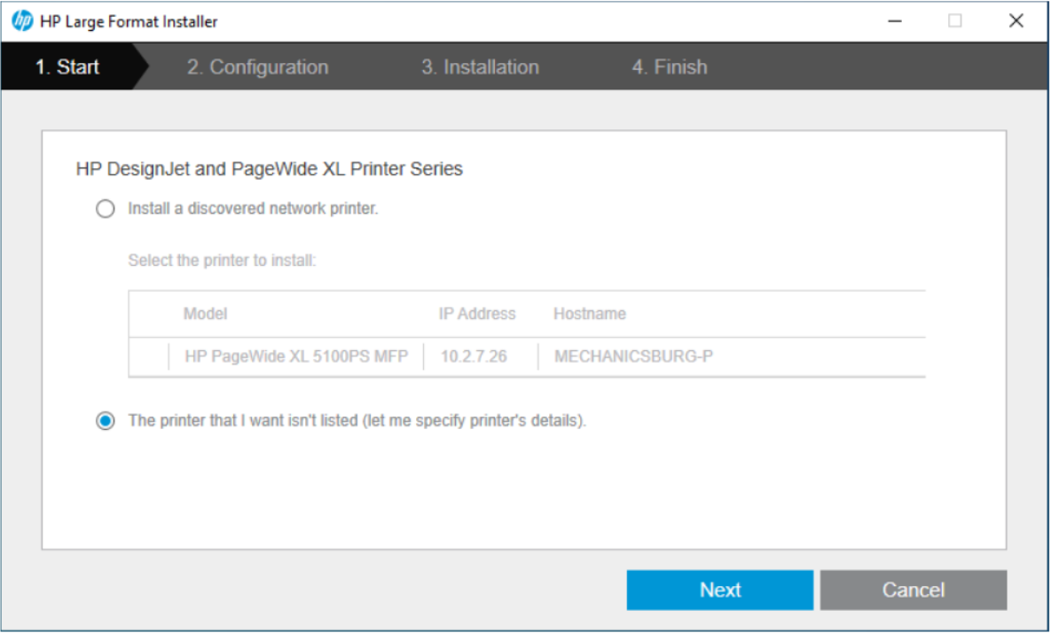Select the "1. Start" step tab
The height and width of the screenshot is (633, 1051).
pos(67,67)
